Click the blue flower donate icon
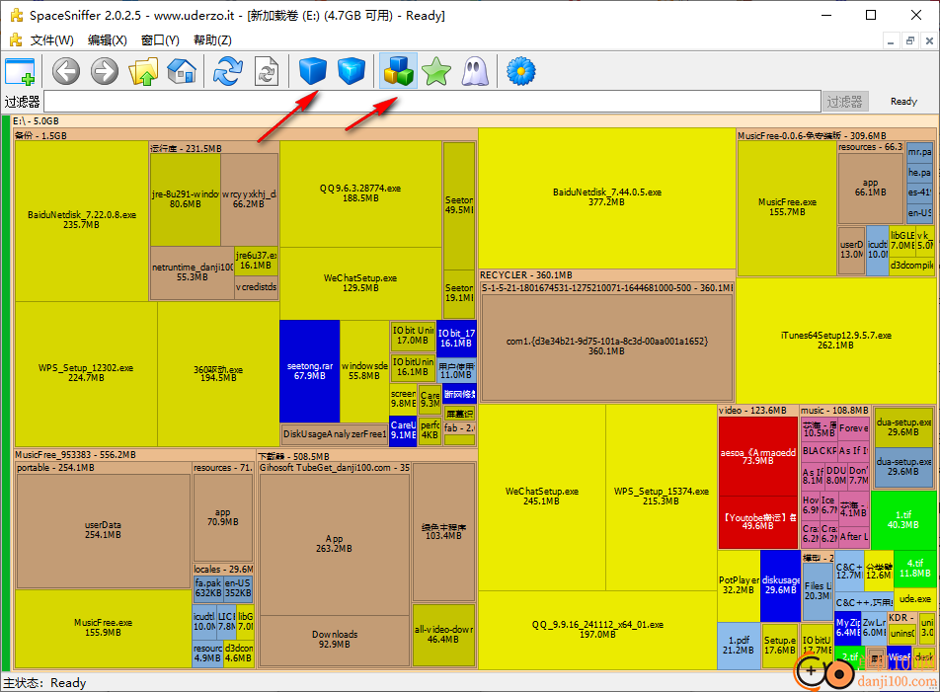The height and width of the screenshot is (692, 940). [x=521, y=72]
